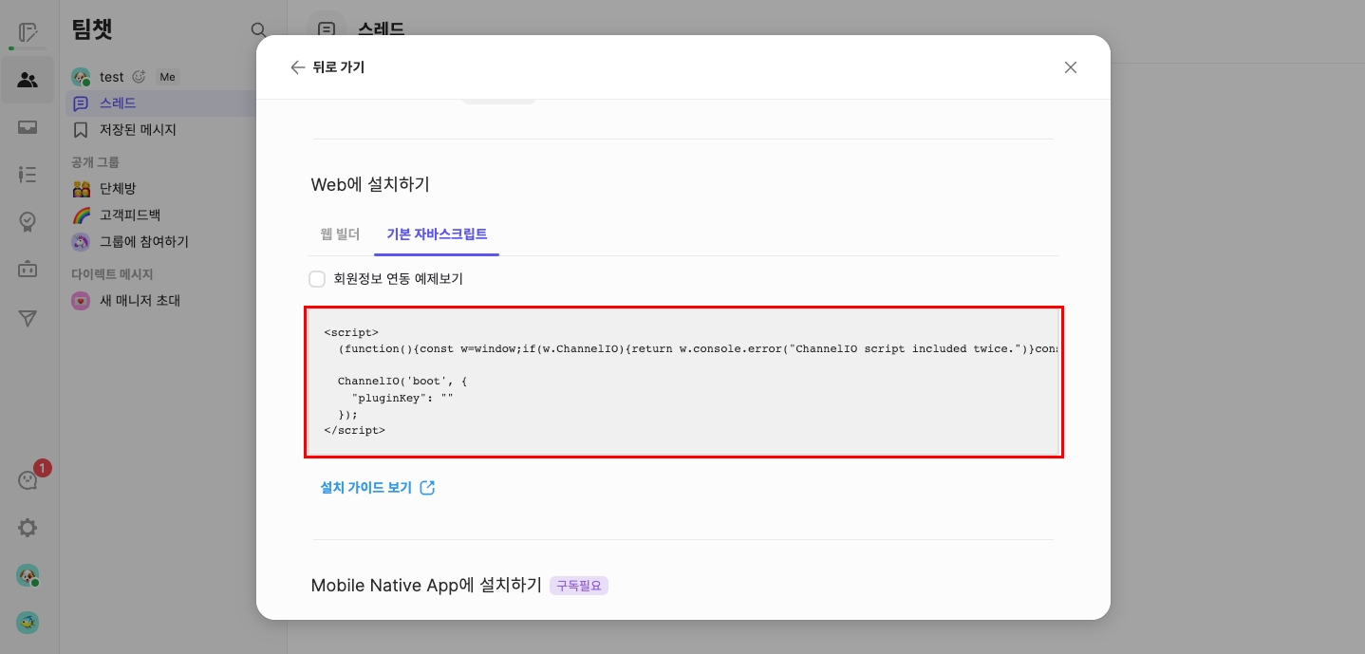Click the search magnifier beside 팀챗 title
This screenshot has width=1365, height=654.
[258, 30]
